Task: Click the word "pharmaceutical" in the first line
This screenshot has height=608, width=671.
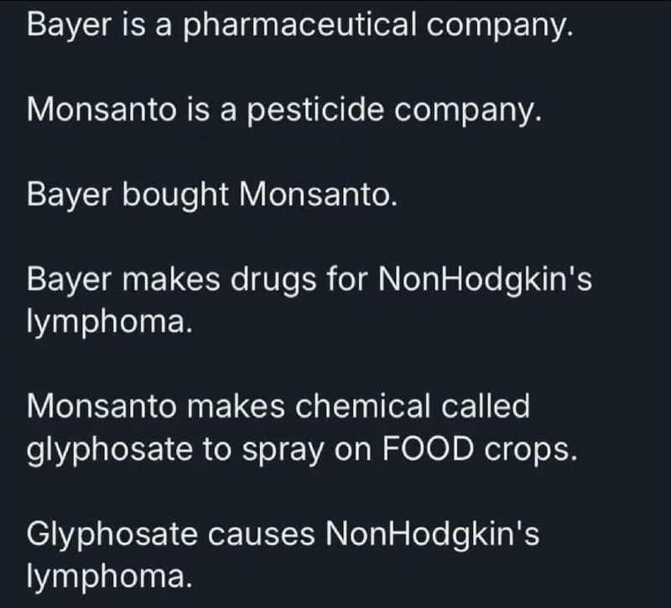Action: [300, 26]
